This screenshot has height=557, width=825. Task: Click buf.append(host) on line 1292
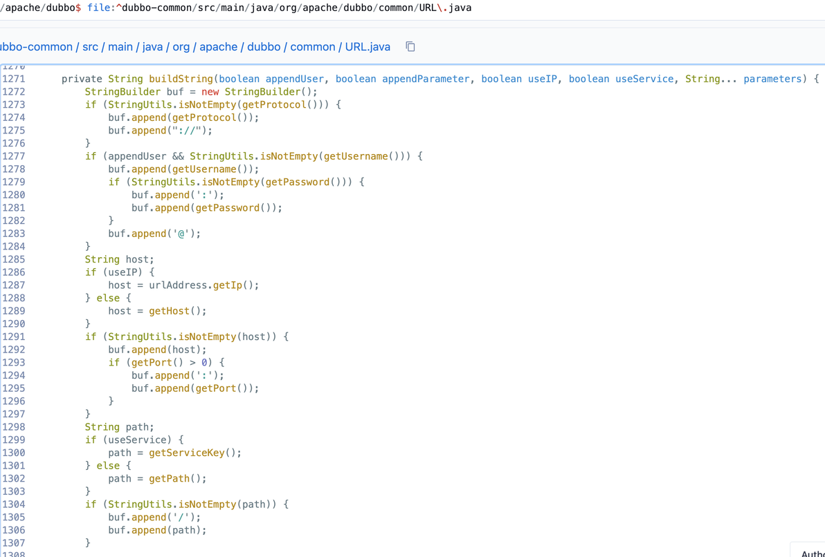coord(158,350)
